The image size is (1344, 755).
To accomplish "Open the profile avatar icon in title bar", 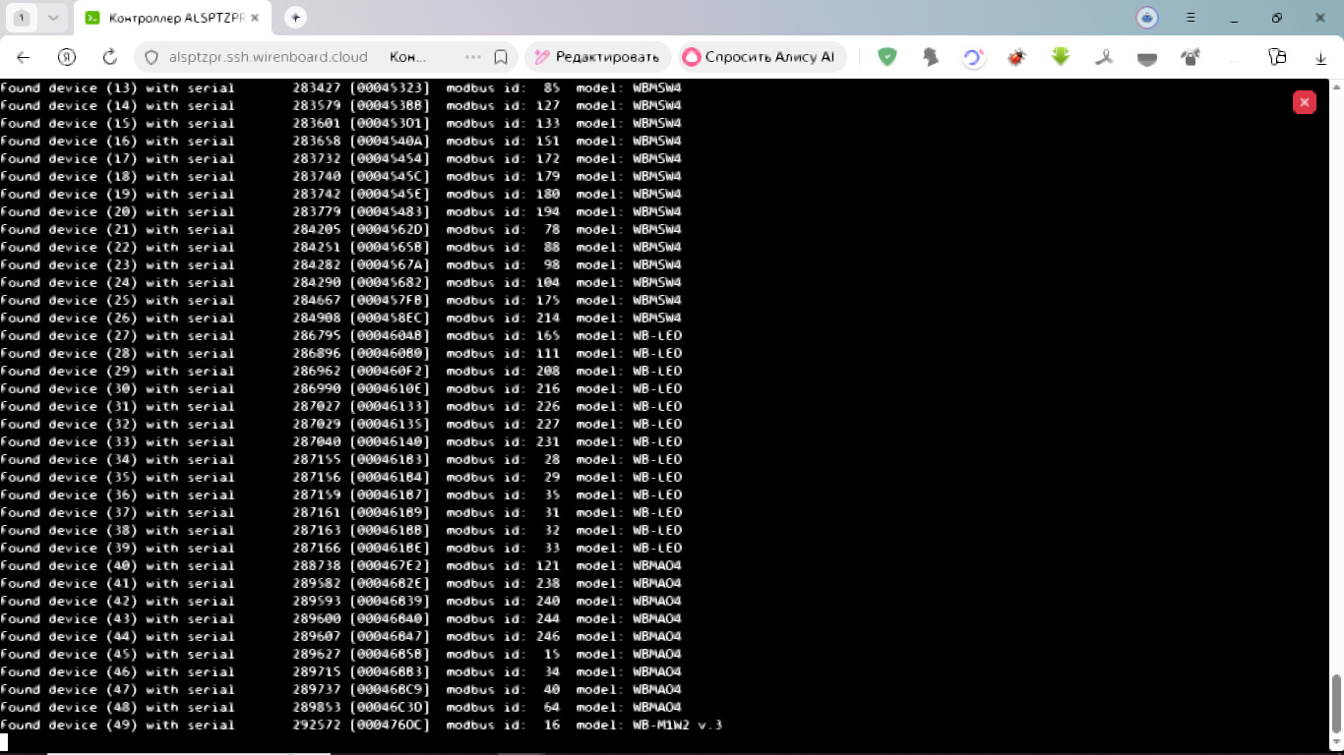I will pos(1147,18).
